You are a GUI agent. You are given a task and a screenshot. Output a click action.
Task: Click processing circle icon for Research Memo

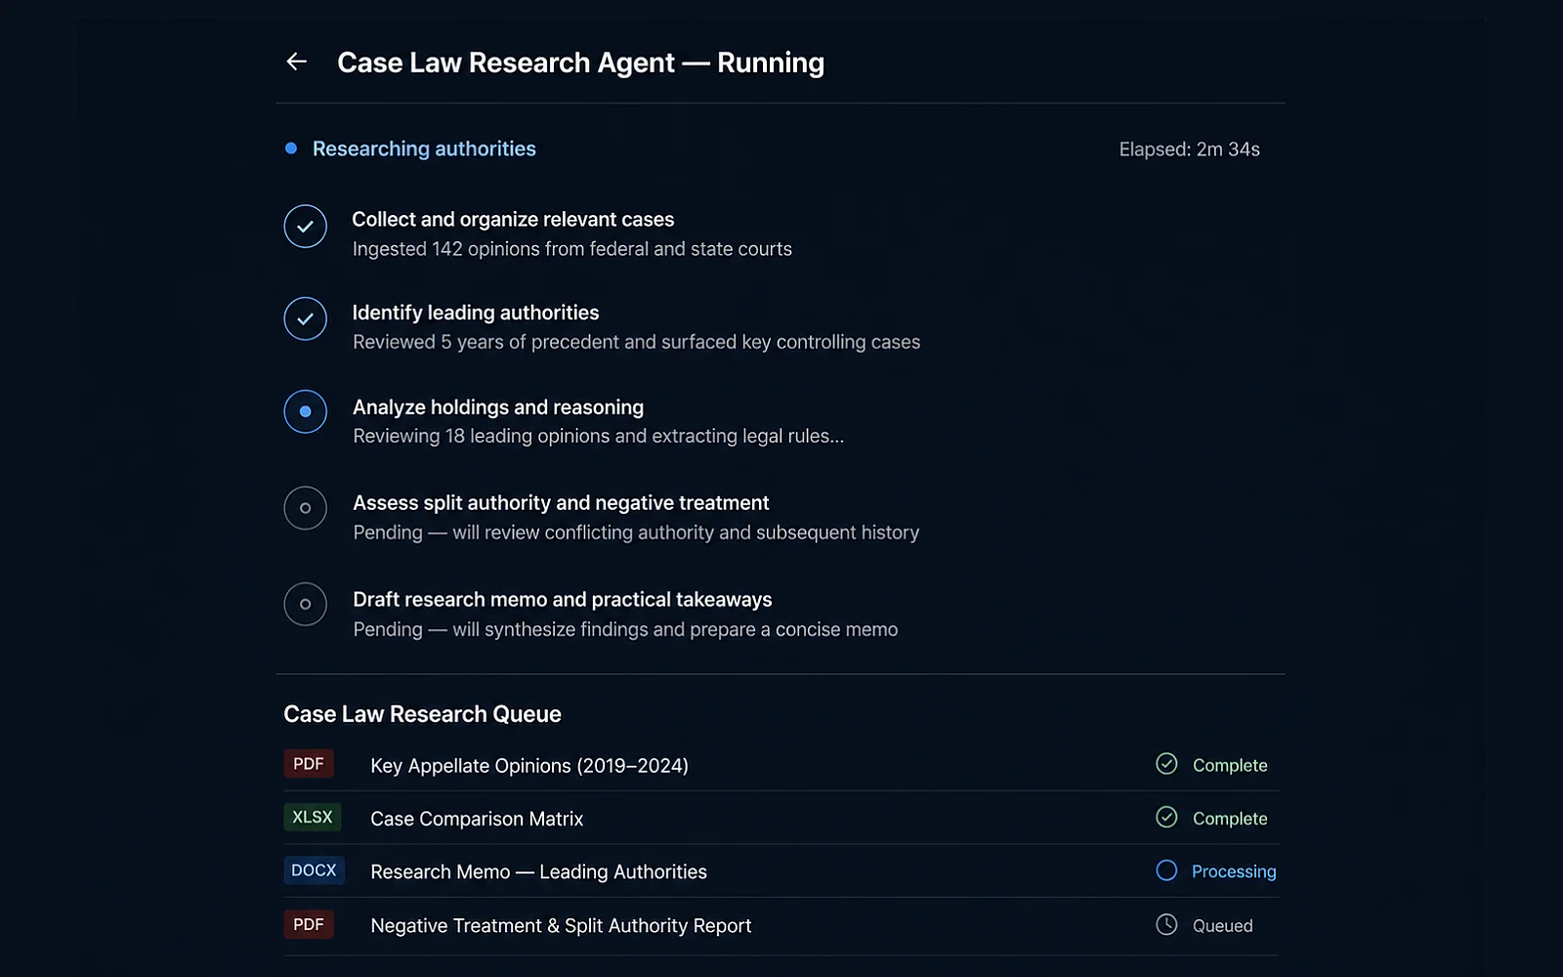pos(1166,871)
